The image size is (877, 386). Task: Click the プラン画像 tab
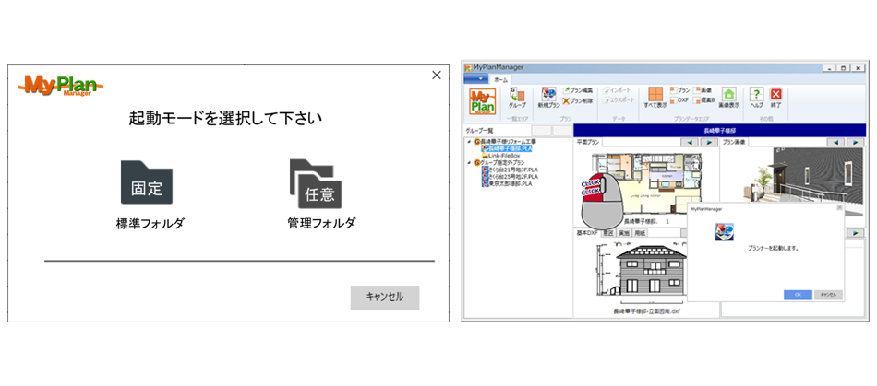tap(735, 142)
